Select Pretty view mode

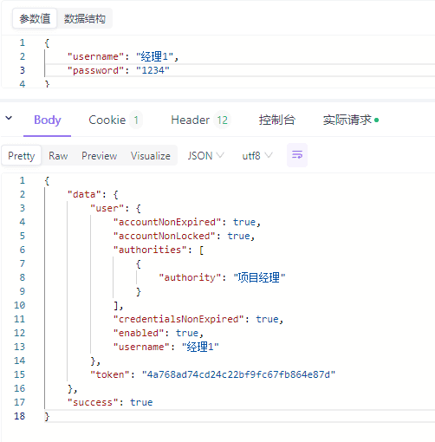[22, 156]
